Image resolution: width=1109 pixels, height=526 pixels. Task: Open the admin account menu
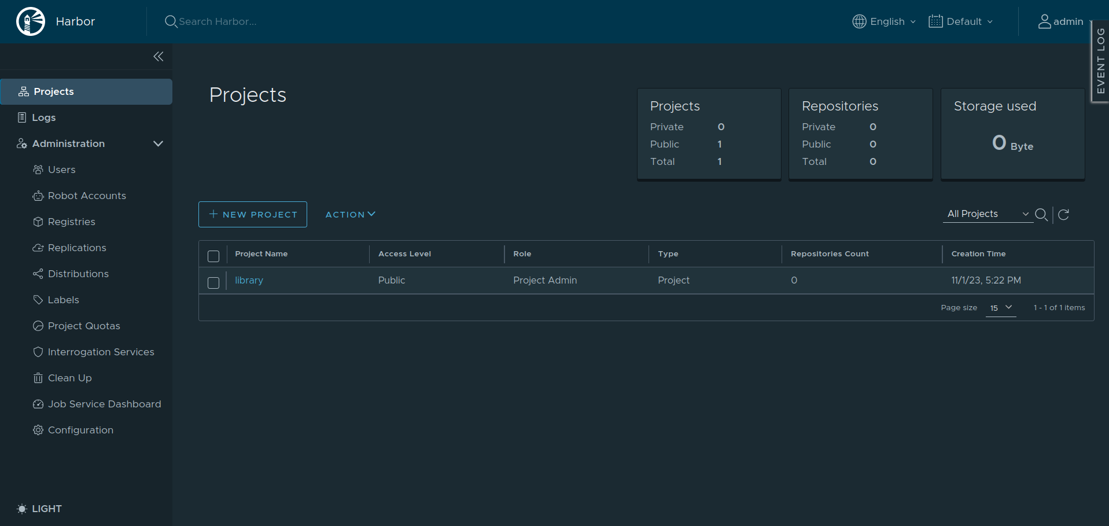[x=1064, y=21]
